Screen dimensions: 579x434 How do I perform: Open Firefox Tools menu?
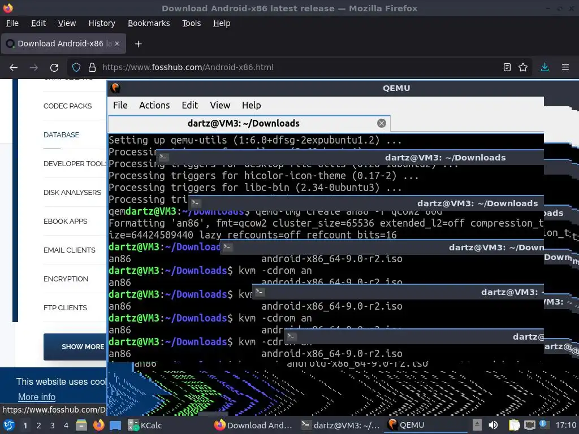[x=191, y=23]
